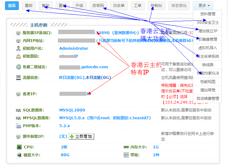Click 昨日流量(0G),本月流量(0G) traffic info

point(85,77)
